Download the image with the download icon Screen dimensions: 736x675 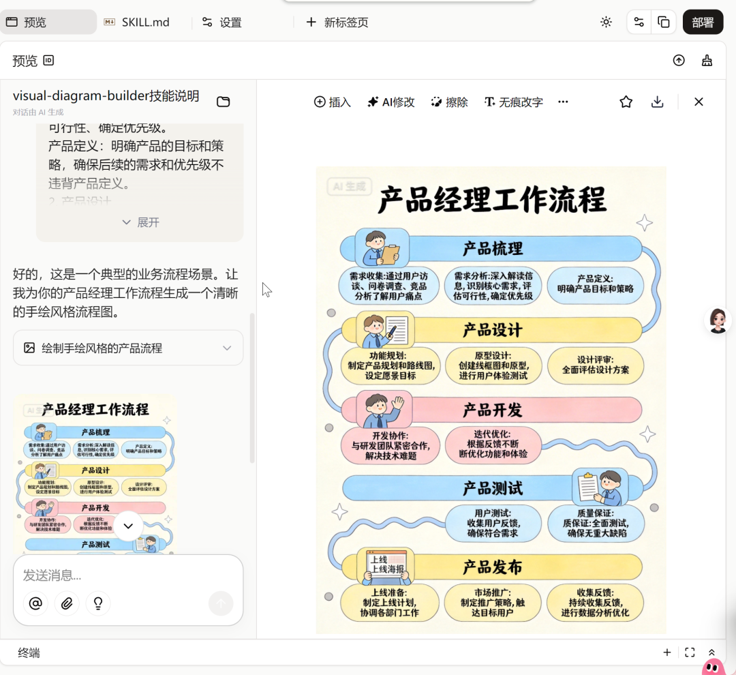(657, 102)
